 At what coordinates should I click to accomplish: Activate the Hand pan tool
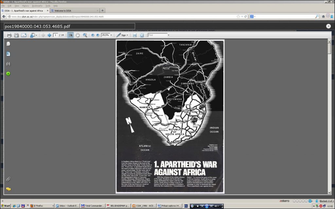point(78,35)
